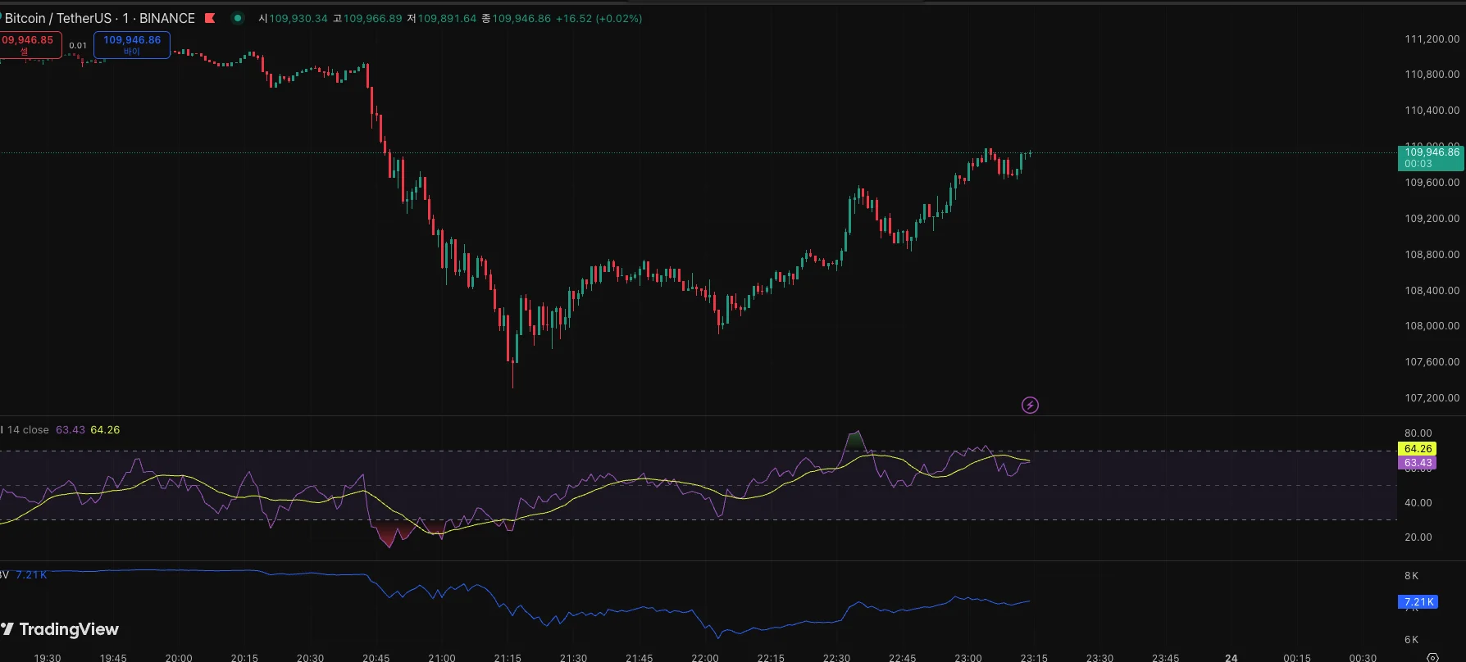Click the 20:00 time axis label

point(179,658)
